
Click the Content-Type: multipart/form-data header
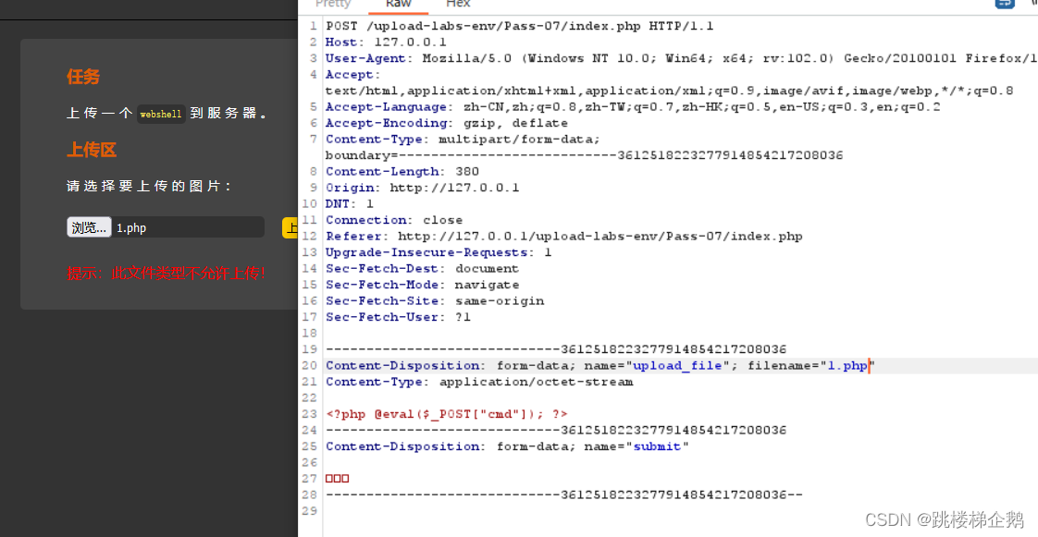[463, 140]
